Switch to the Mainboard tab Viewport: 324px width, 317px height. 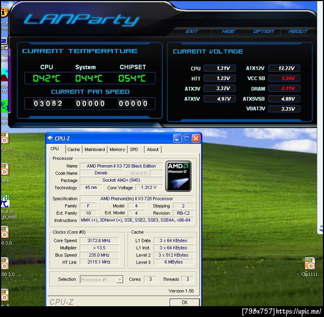pyautogui.click(x=94, y=150)
